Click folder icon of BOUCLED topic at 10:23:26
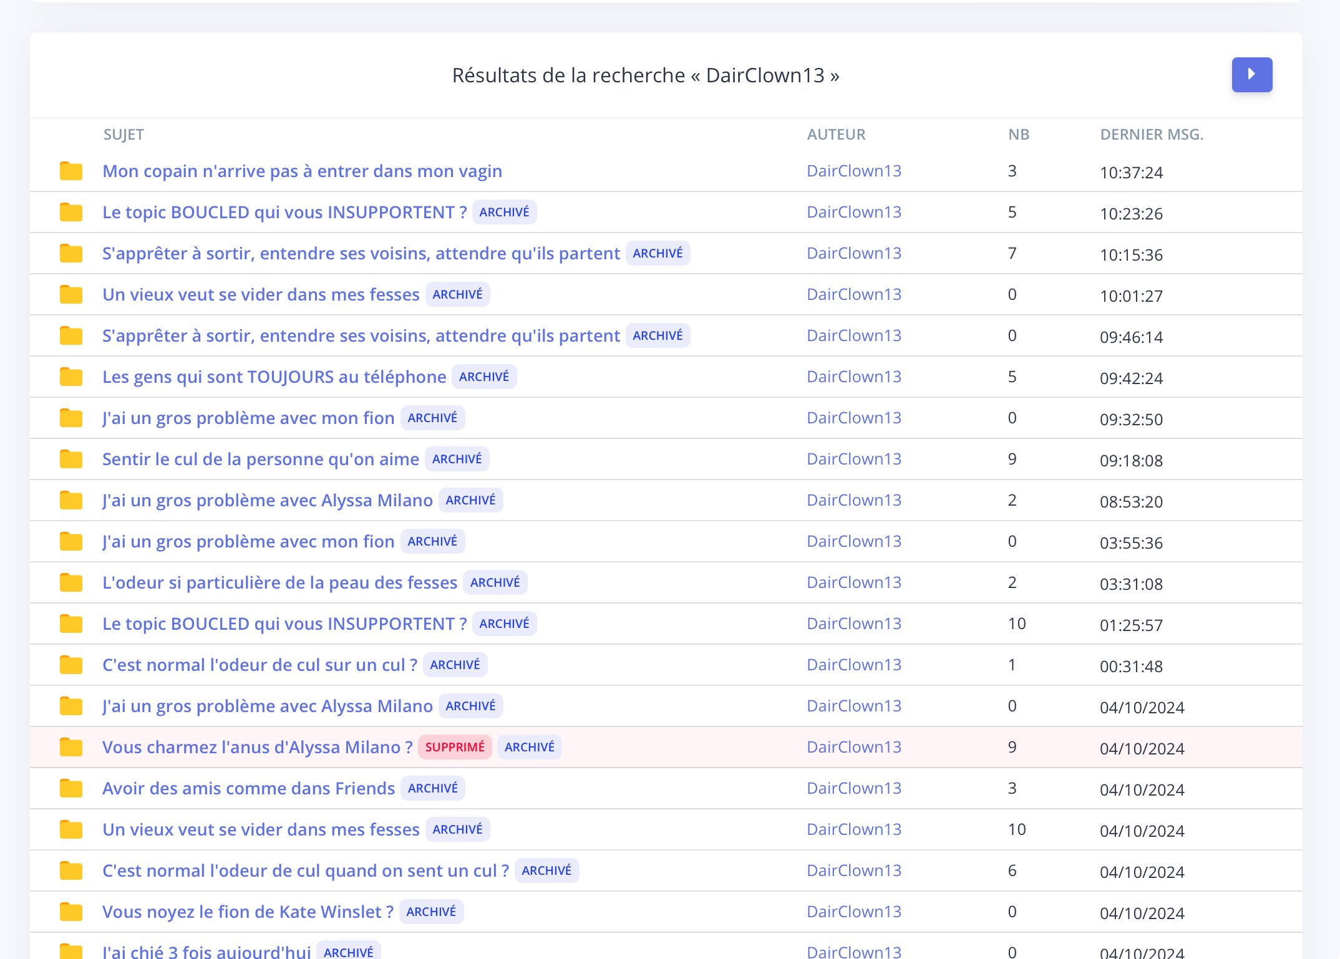This screenshot has height=959, width=1340. click(71, 212)
